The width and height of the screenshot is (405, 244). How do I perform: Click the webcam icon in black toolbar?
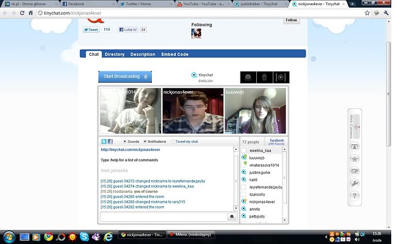pos(248,77)
